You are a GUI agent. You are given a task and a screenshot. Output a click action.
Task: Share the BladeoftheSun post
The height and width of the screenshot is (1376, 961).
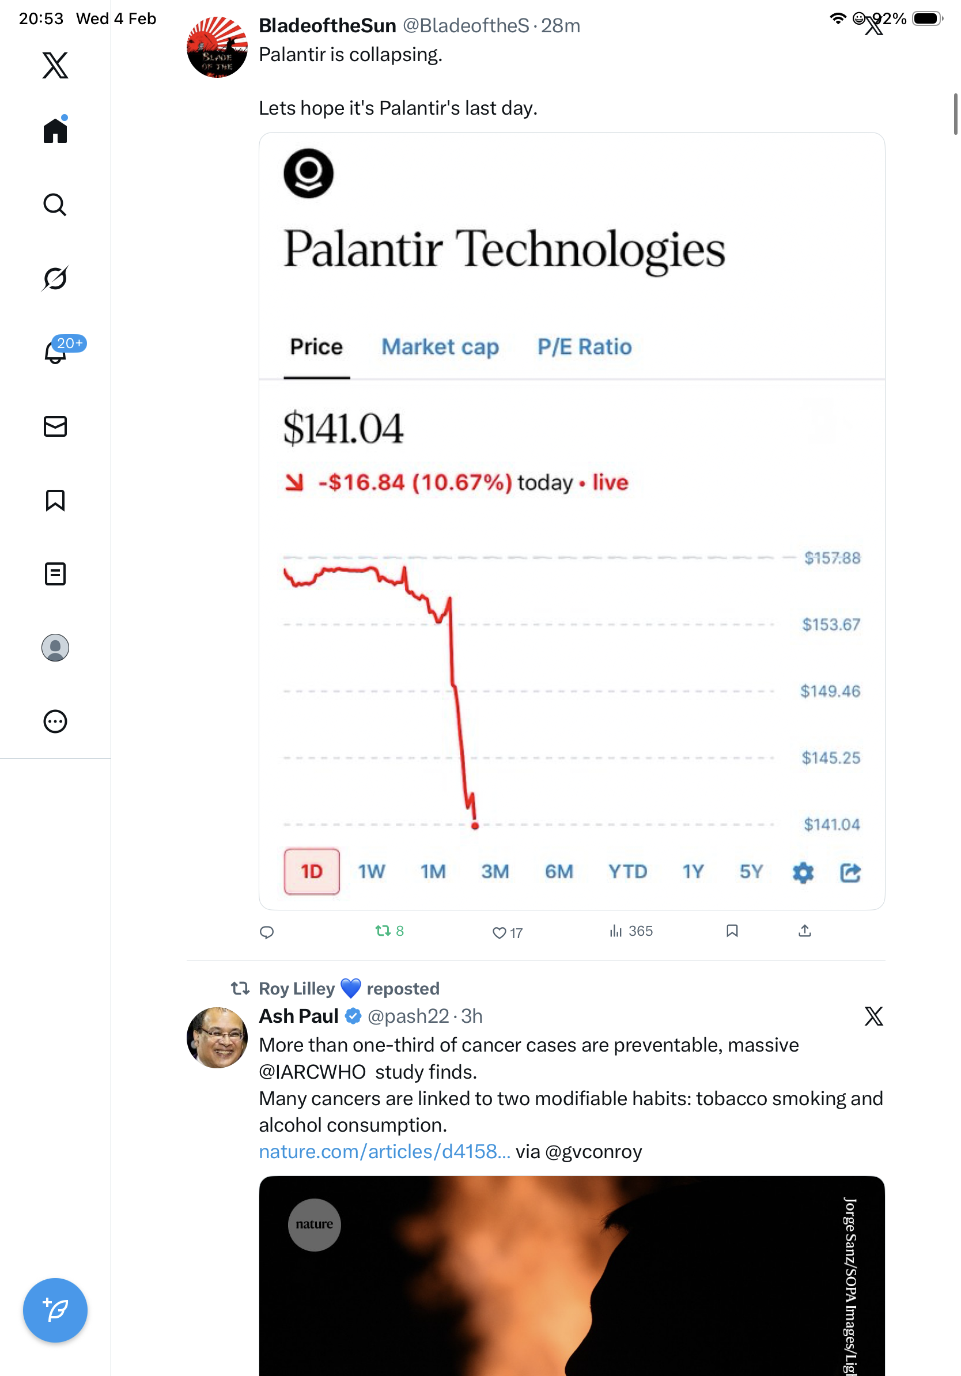[x=805, y=931]
